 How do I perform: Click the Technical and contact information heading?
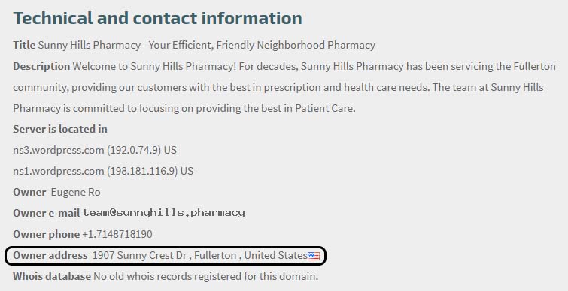pos(157,18)
